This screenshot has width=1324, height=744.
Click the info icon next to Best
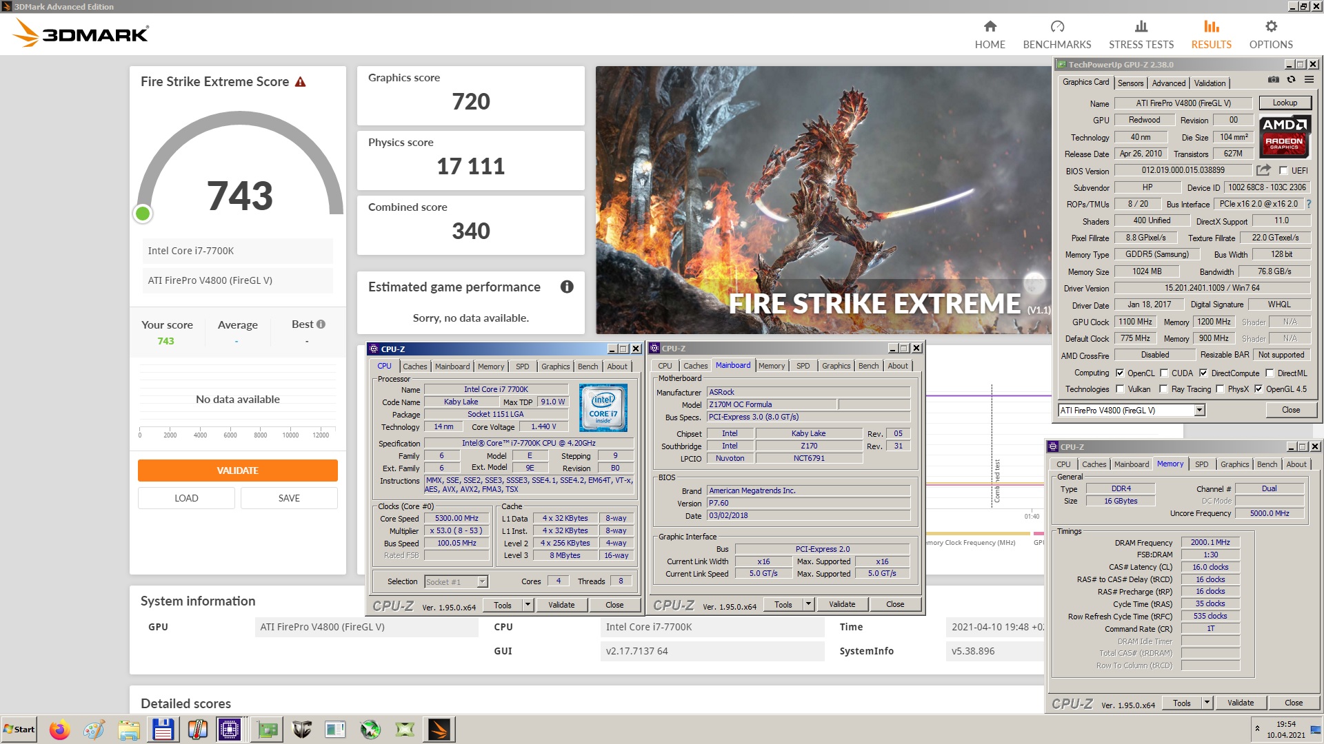(x=321, y=324)
